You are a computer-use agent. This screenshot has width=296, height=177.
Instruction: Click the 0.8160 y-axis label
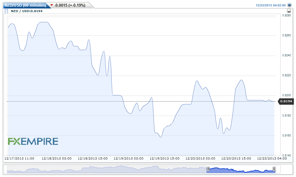[286, 136]
